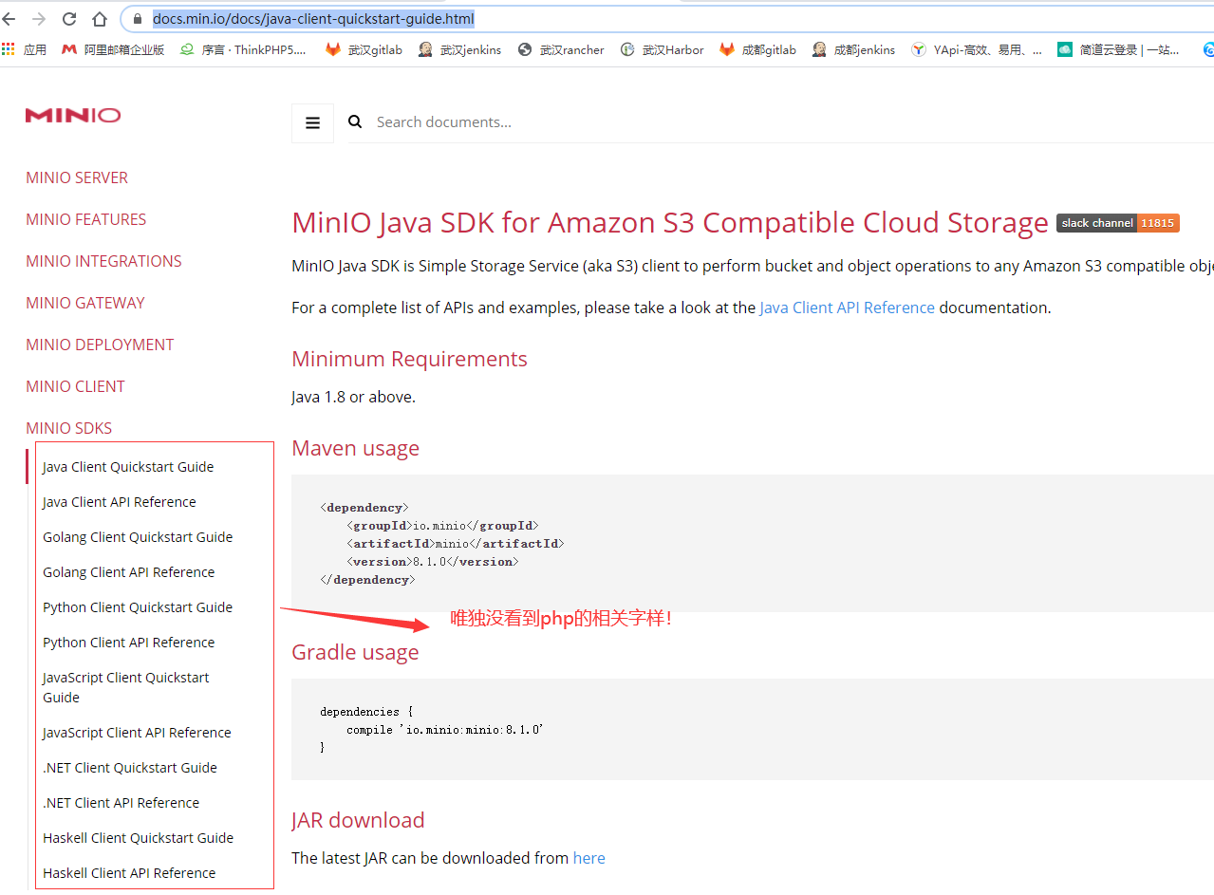
Task: Click the HTTPS padlock in the address bar
Action: click(x=139, y=18)
